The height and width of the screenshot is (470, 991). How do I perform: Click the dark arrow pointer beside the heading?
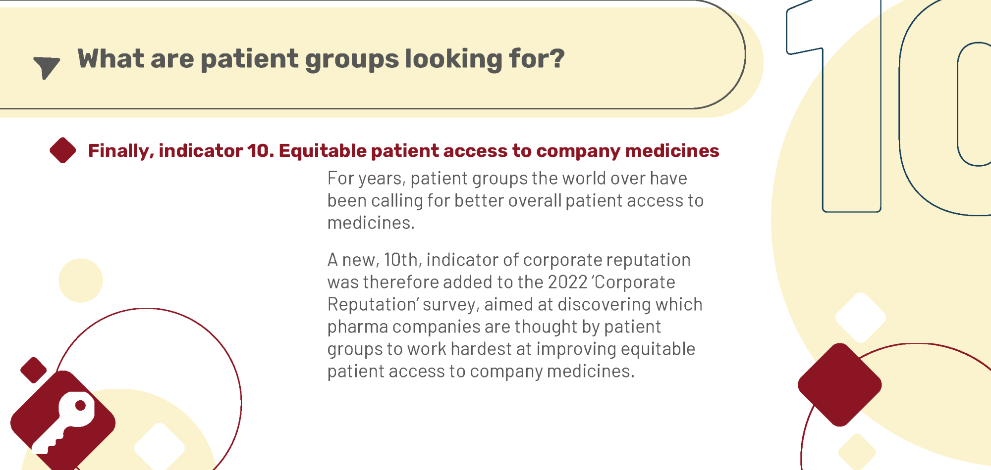pos(47,67)
